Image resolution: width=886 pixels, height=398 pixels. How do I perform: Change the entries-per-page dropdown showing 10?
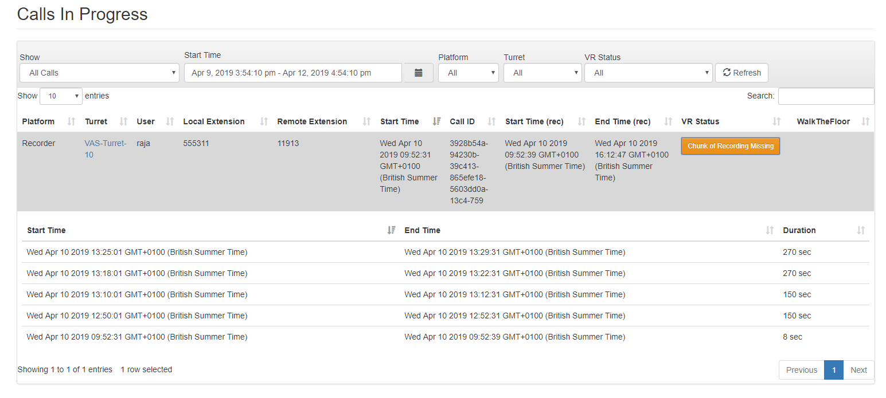pos(61,96)
